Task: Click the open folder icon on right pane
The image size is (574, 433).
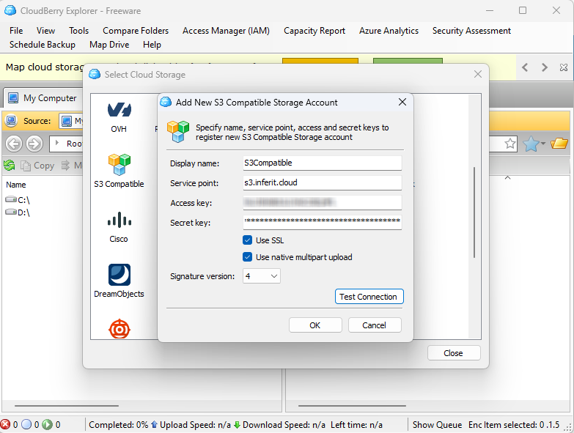Action: click(x=559, y=144)
